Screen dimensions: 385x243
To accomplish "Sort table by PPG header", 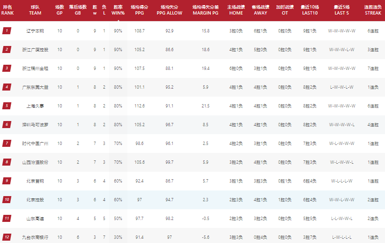I will [140, 10].
